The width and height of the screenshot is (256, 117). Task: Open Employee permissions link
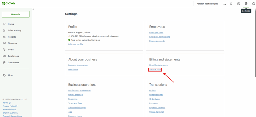pos(159,37)
